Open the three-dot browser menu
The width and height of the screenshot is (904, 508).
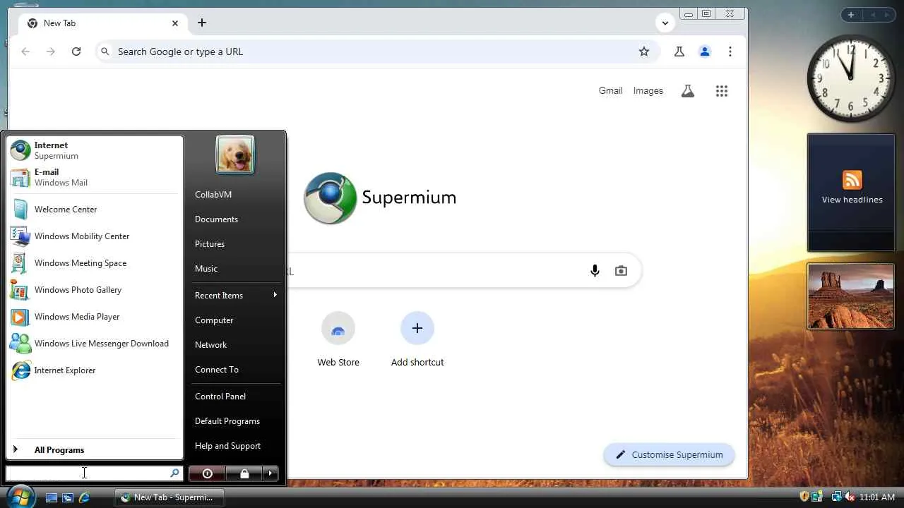[730, 52]
